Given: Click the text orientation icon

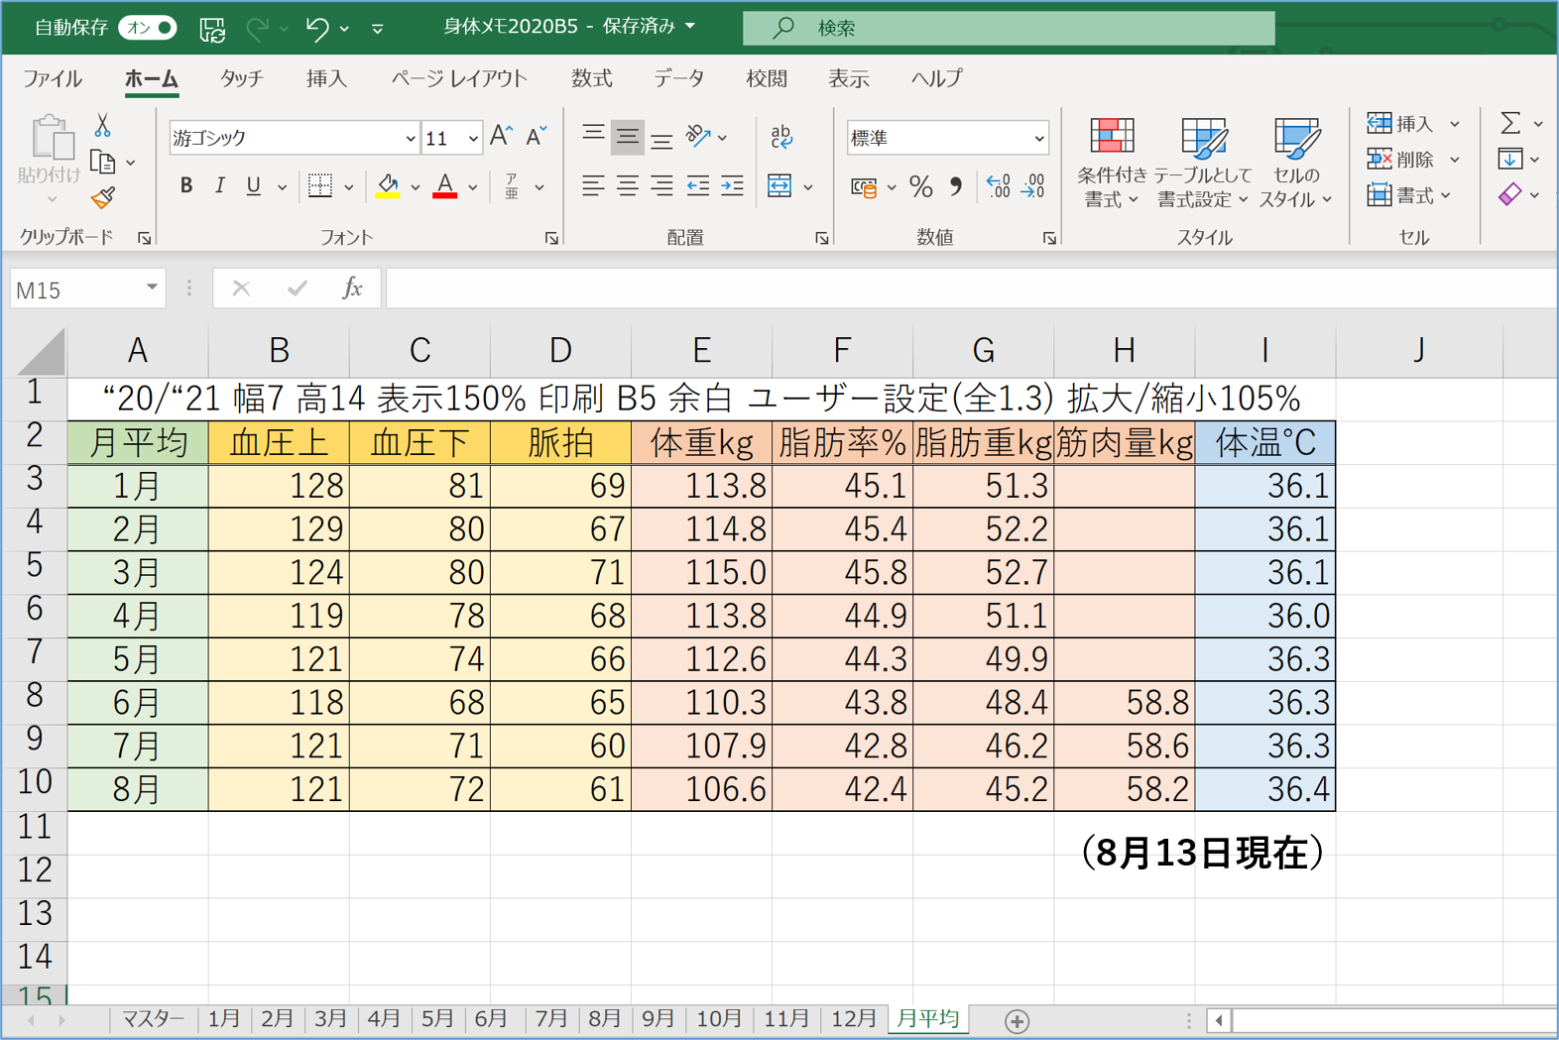Looking at the screenshot, I should 698,137.
